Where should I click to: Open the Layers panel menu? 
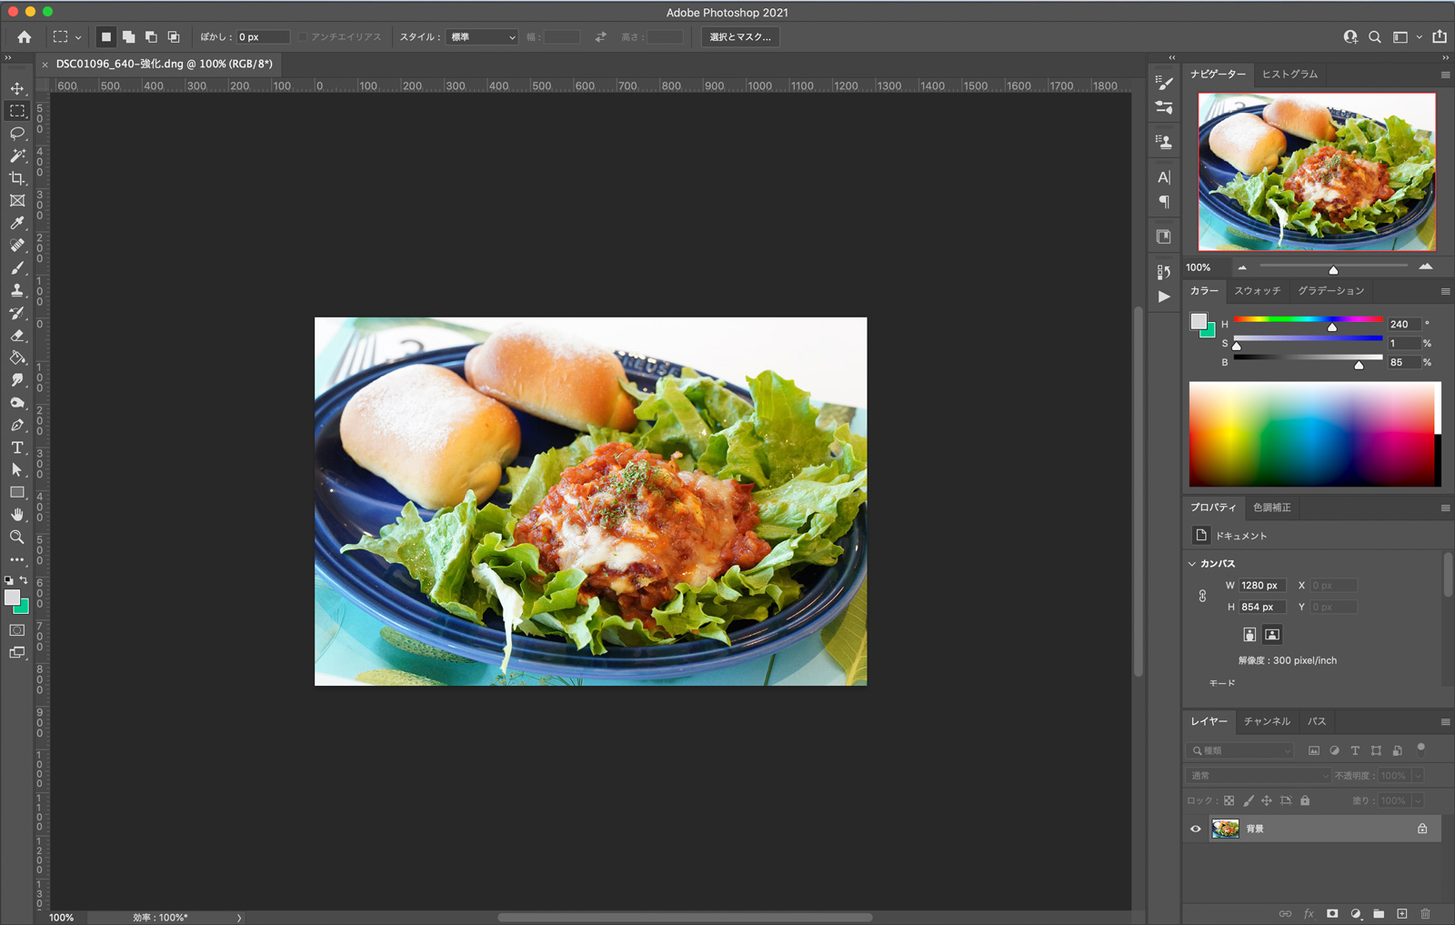click(x=1445, y=722)
